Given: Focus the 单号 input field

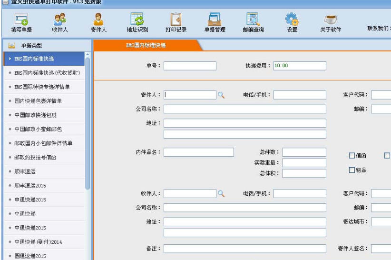Looking at the screenshot, I should point(190,66).
